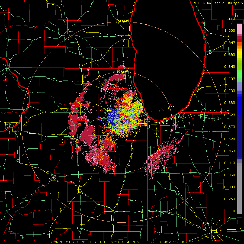The height and width of the screenshot is (244, 244).
Task: Click the 0.840 legend value
Action: click(x=230, y=67)
